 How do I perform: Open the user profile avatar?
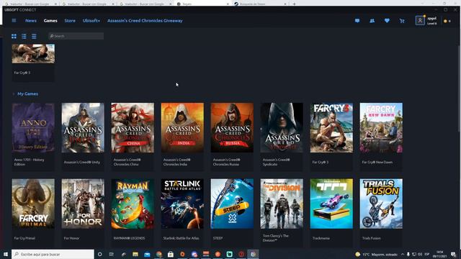pos(420,20)
